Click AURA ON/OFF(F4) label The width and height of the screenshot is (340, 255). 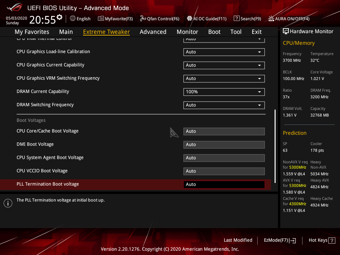[292, 19]
